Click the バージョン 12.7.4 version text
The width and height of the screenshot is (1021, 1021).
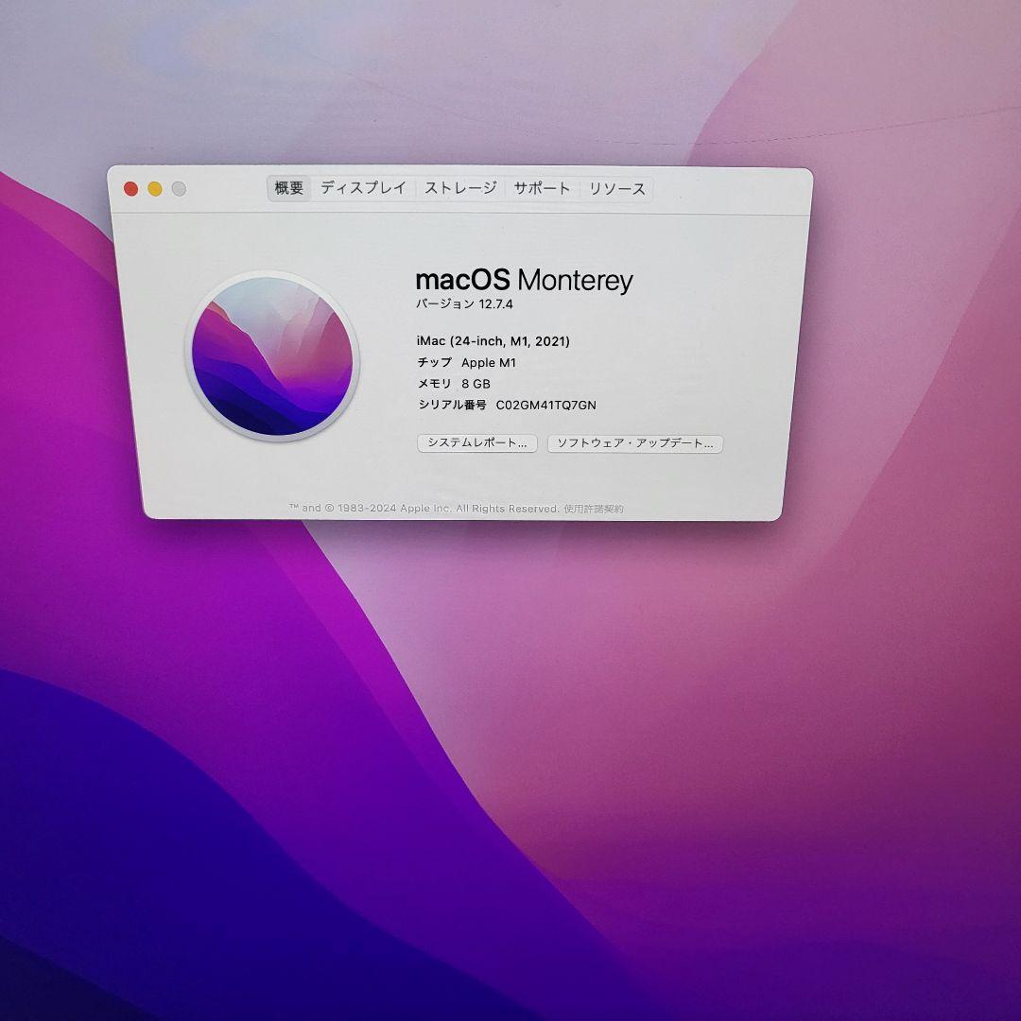point(464,304)
